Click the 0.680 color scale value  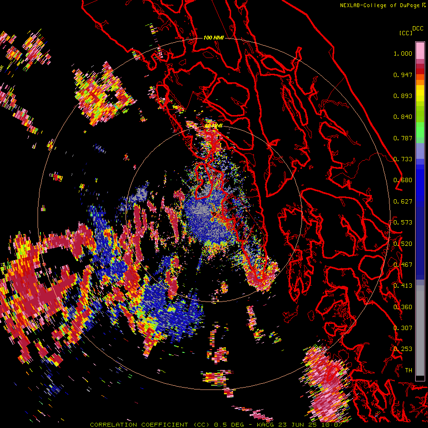[403, 180]
